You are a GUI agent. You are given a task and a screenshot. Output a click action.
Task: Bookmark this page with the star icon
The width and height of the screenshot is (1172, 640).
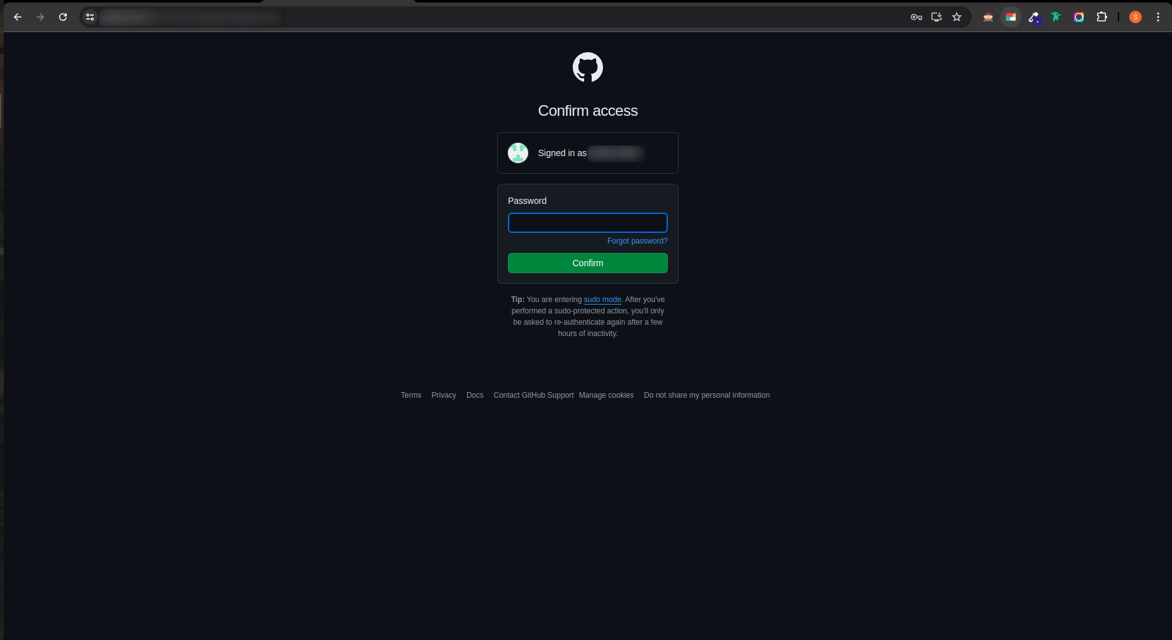957,17
